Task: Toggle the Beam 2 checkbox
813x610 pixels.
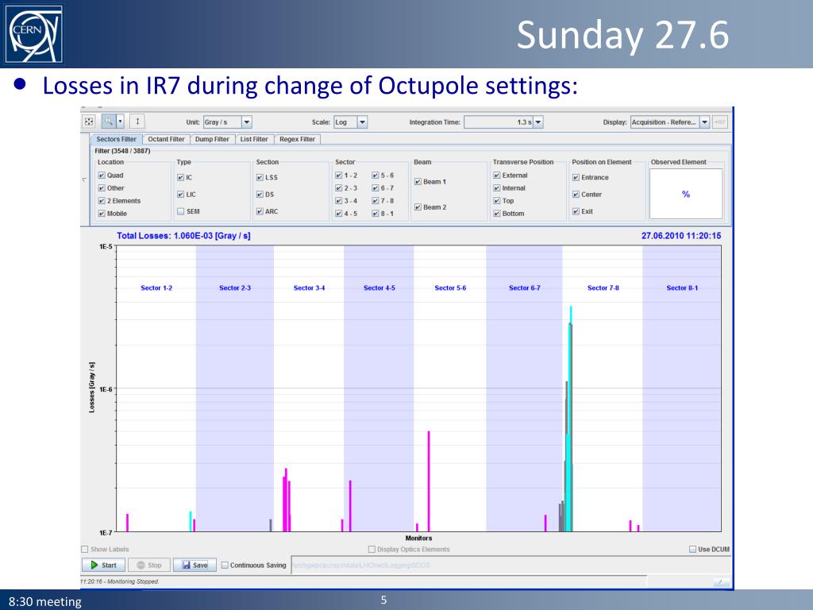Action: 418,207
